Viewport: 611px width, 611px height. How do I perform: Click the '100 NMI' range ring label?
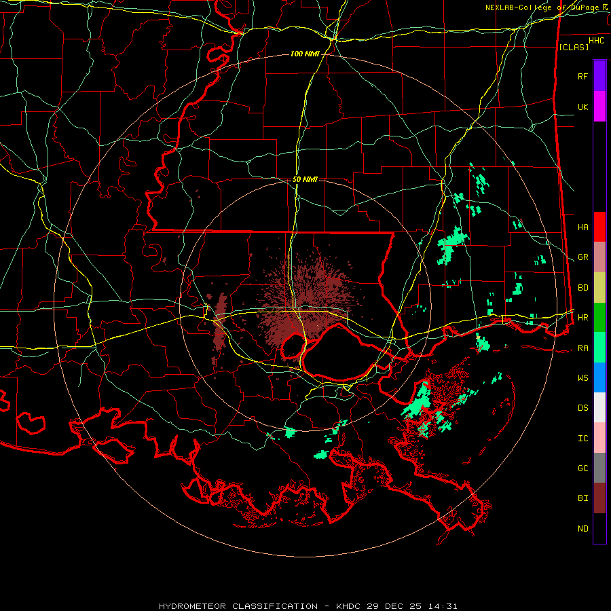tap(305, 54)
